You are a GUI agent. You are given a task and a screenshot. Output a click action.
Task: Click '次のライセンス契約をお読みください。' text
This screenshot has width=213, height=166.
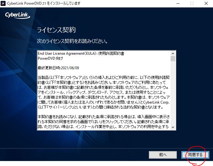72,41
